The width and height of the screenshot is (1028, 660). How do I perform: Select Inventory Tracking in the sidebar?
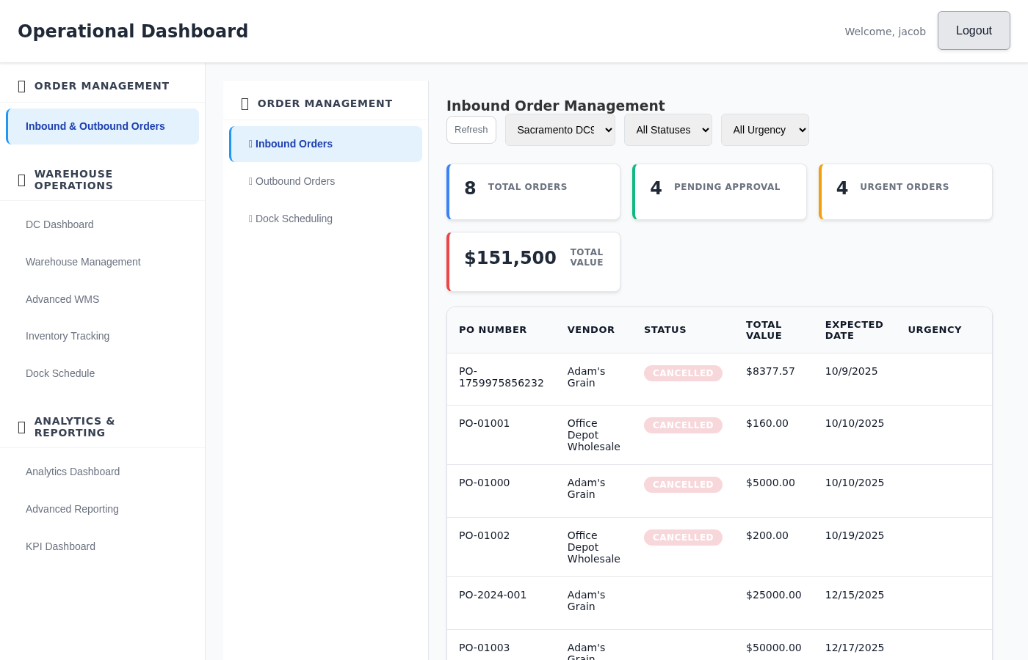click(68, 336)
